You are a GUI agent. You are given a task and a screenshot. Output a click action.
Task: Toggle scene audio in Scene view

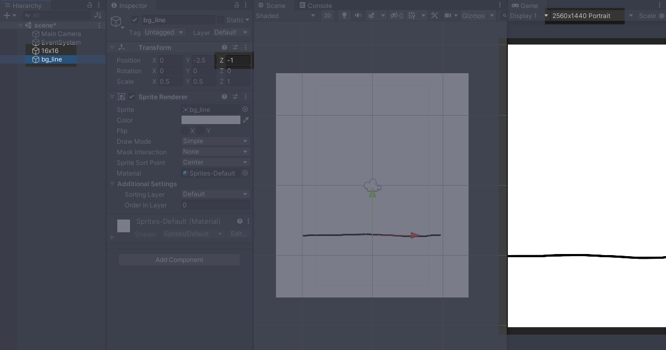coord(358,15)
